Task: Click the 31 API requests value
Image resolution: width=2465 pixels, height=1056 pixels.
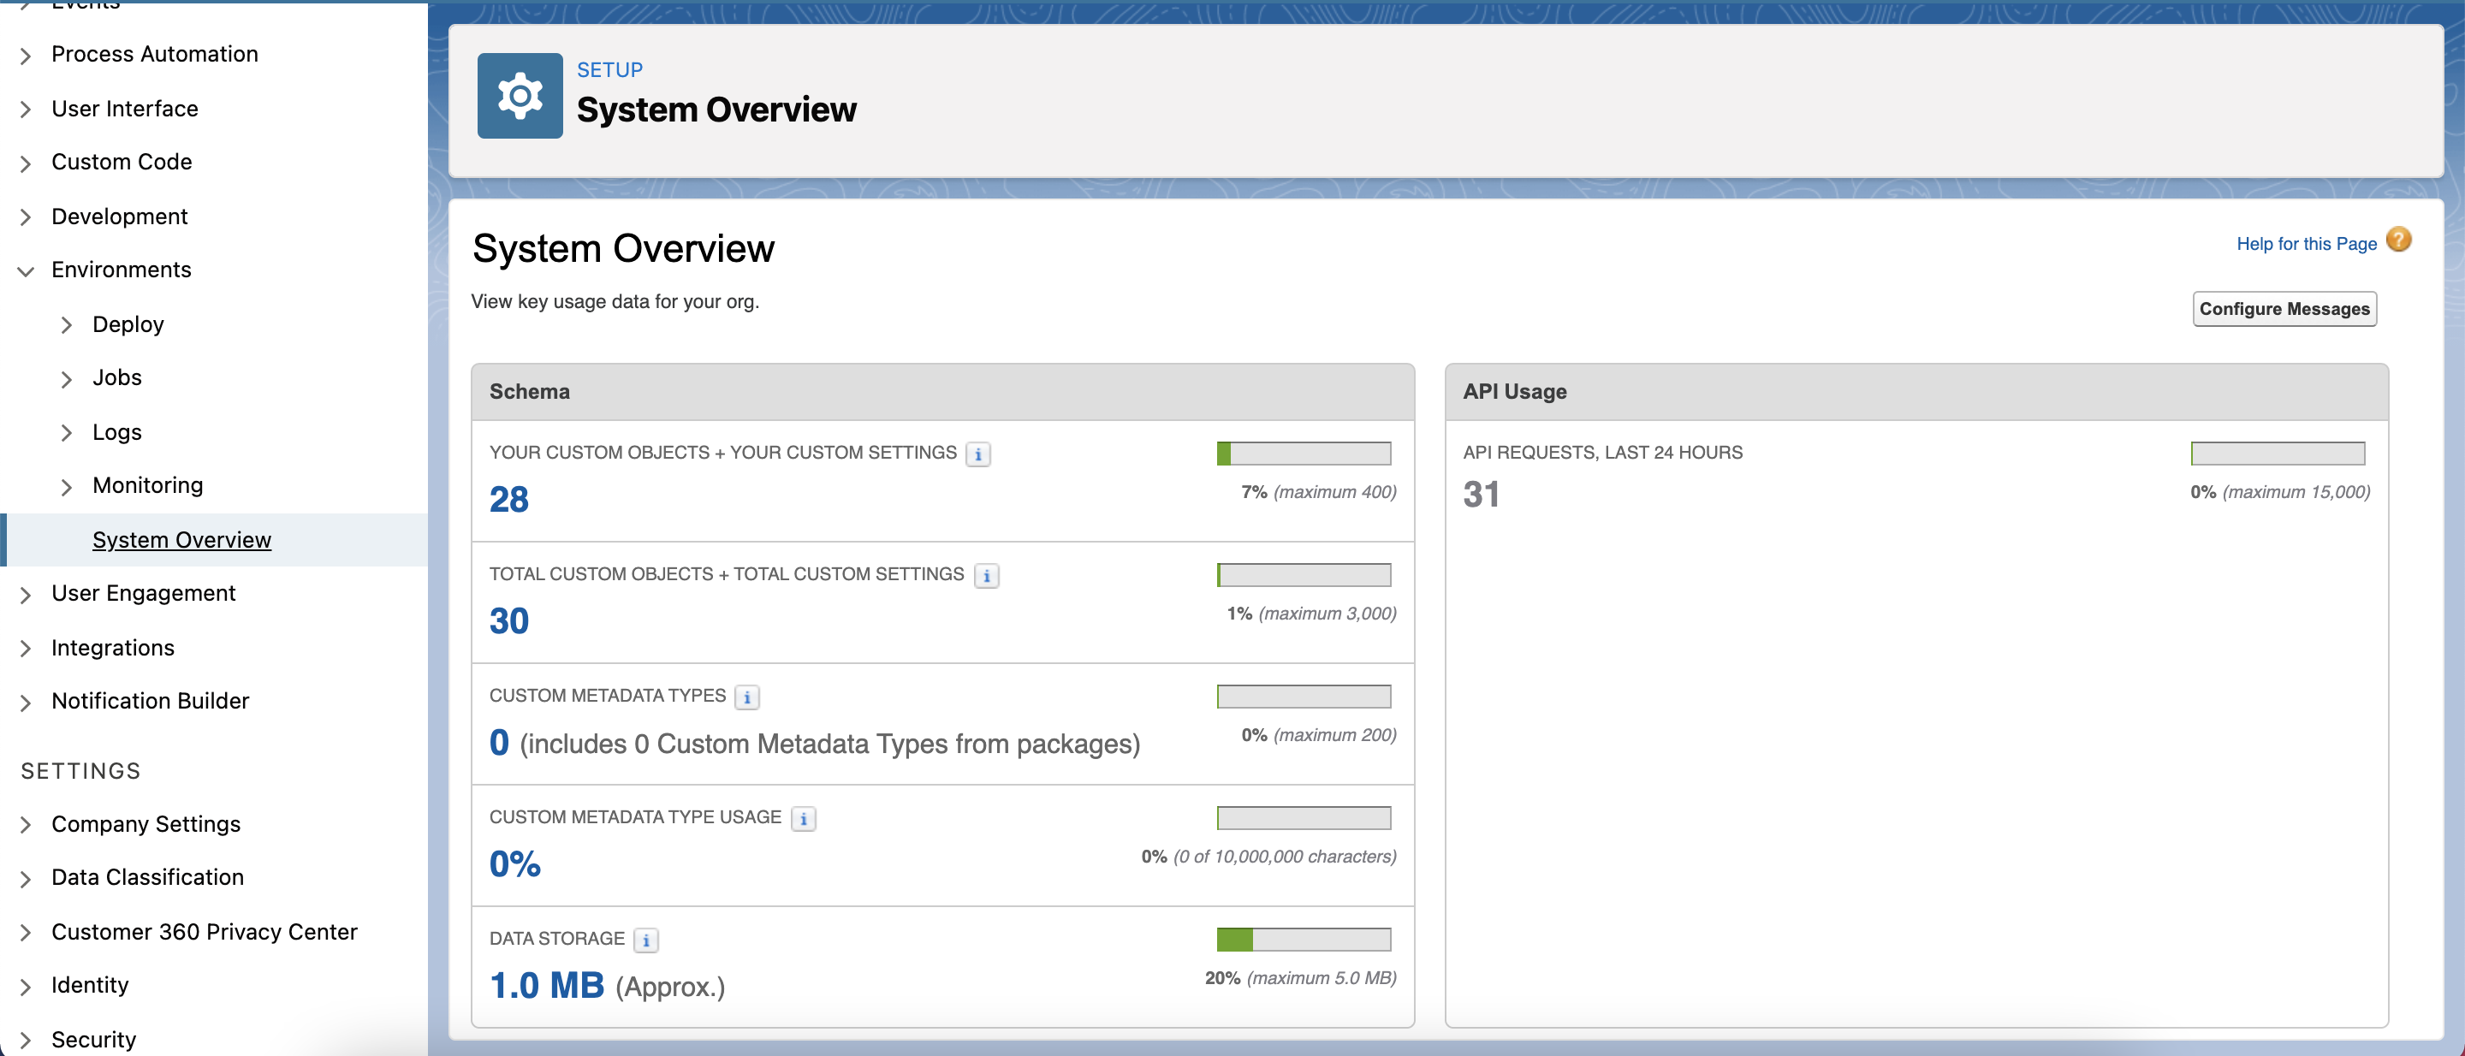Action: click(1481, 495)
